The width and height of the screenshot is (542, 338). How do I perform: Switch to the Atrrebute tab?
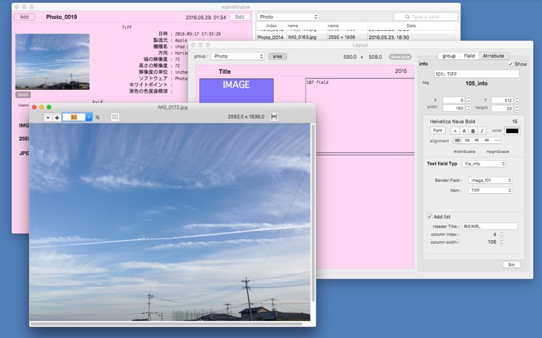[494, 56]
